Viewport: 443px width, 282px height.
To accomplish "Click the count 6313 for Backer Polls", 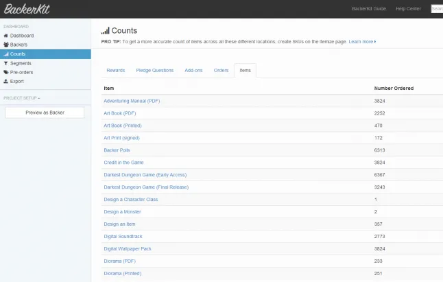I will [x=379, y=150].
